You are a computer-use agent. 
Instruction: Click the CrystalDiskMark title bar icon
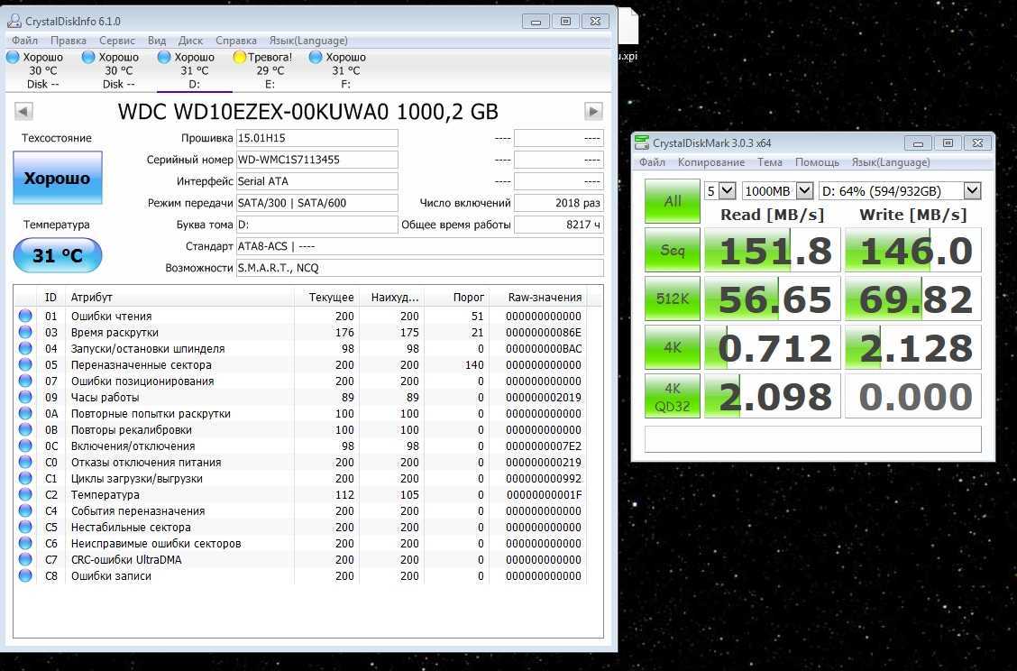(642, 142)
